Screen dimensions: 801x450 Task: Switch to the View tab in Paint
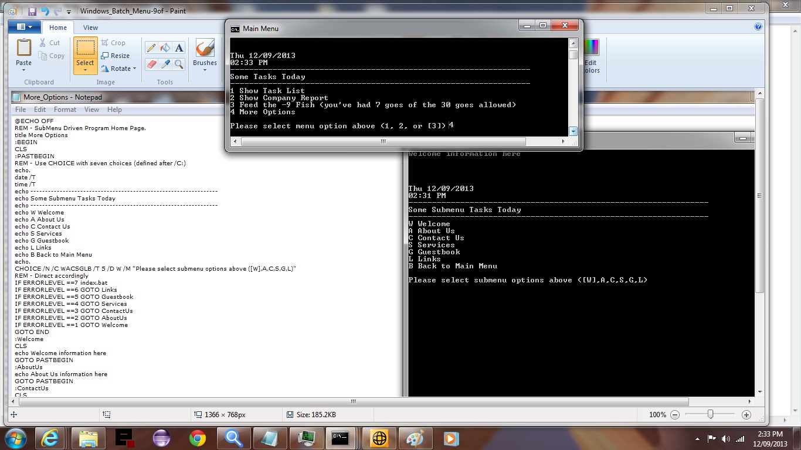[91, 28]
